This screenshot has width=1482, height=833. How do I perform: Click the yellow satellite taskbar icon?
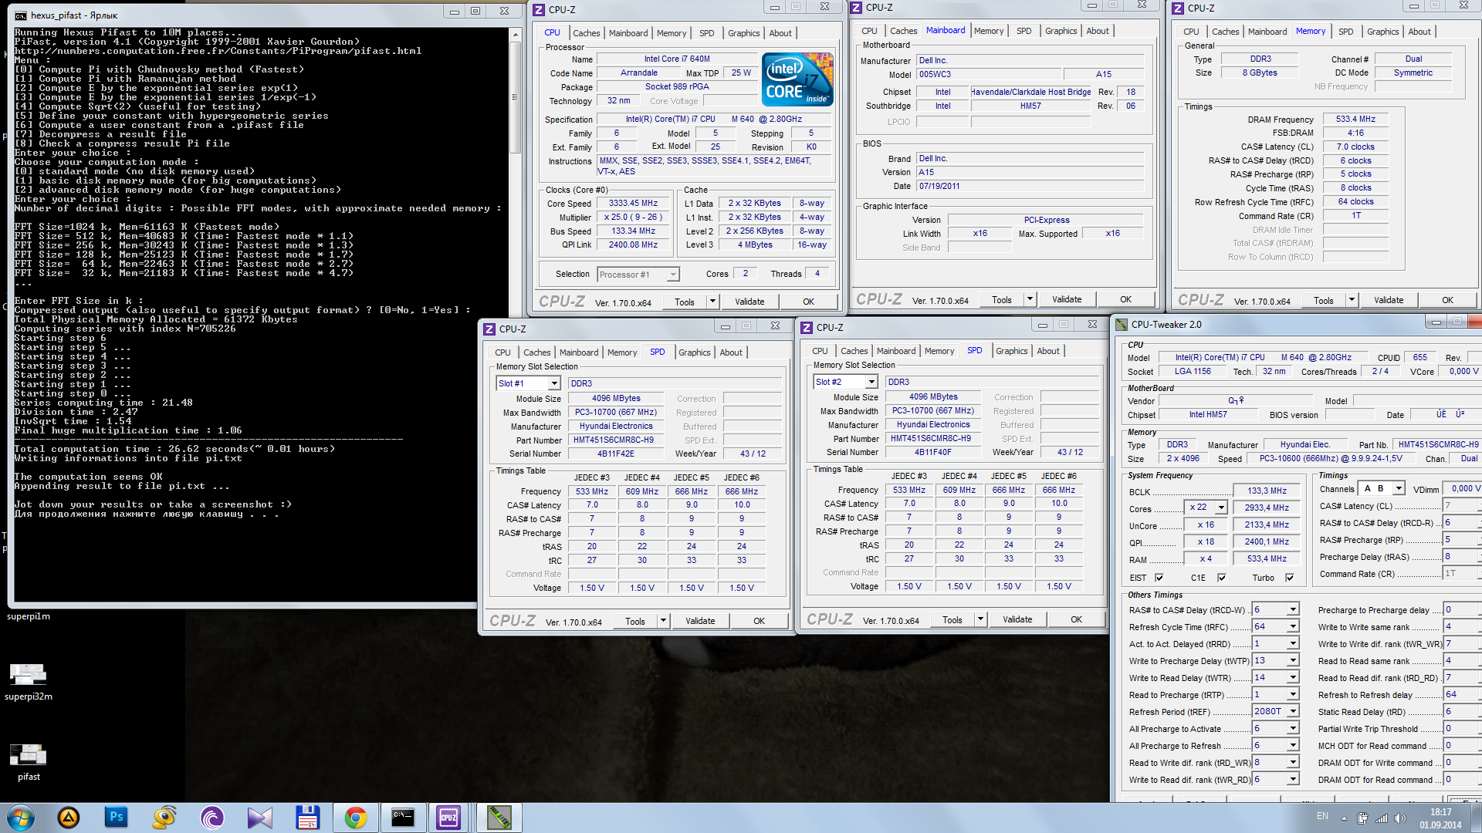coord(164,818)
